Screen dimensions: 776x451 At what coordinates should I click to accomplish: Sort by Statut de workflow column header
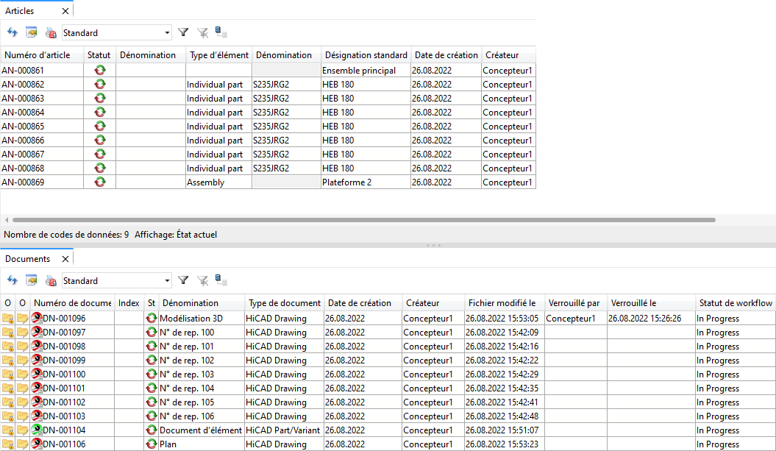735,303
